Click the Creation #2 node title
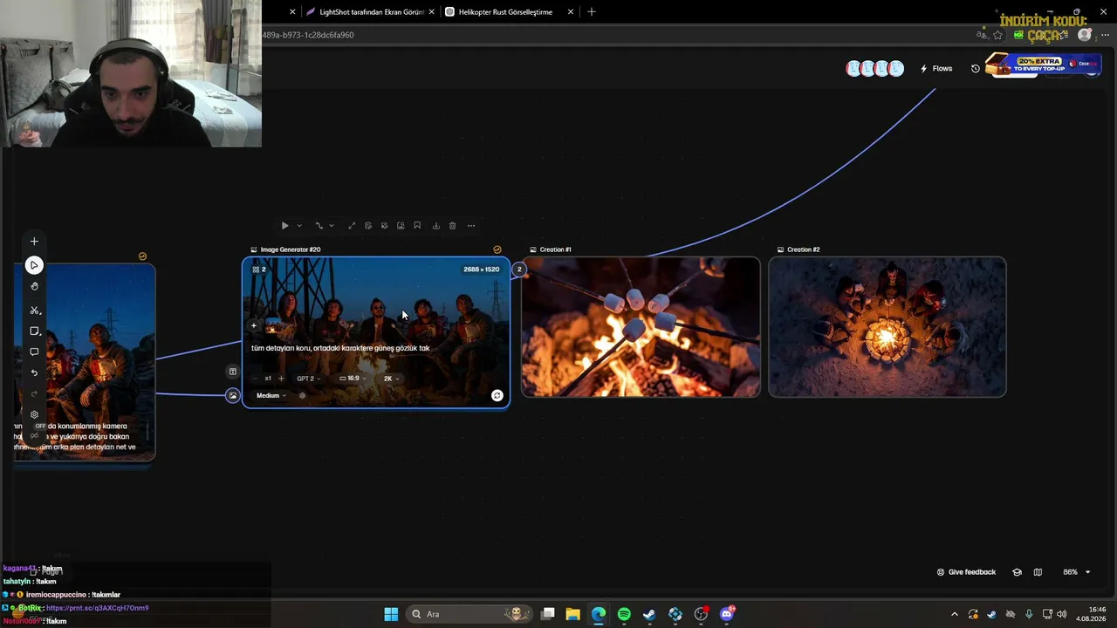 click(803, 249)
